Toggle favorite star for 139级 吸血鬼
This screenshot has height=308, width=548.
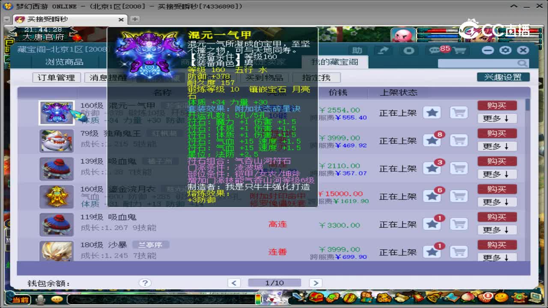(x=432, y=168)
